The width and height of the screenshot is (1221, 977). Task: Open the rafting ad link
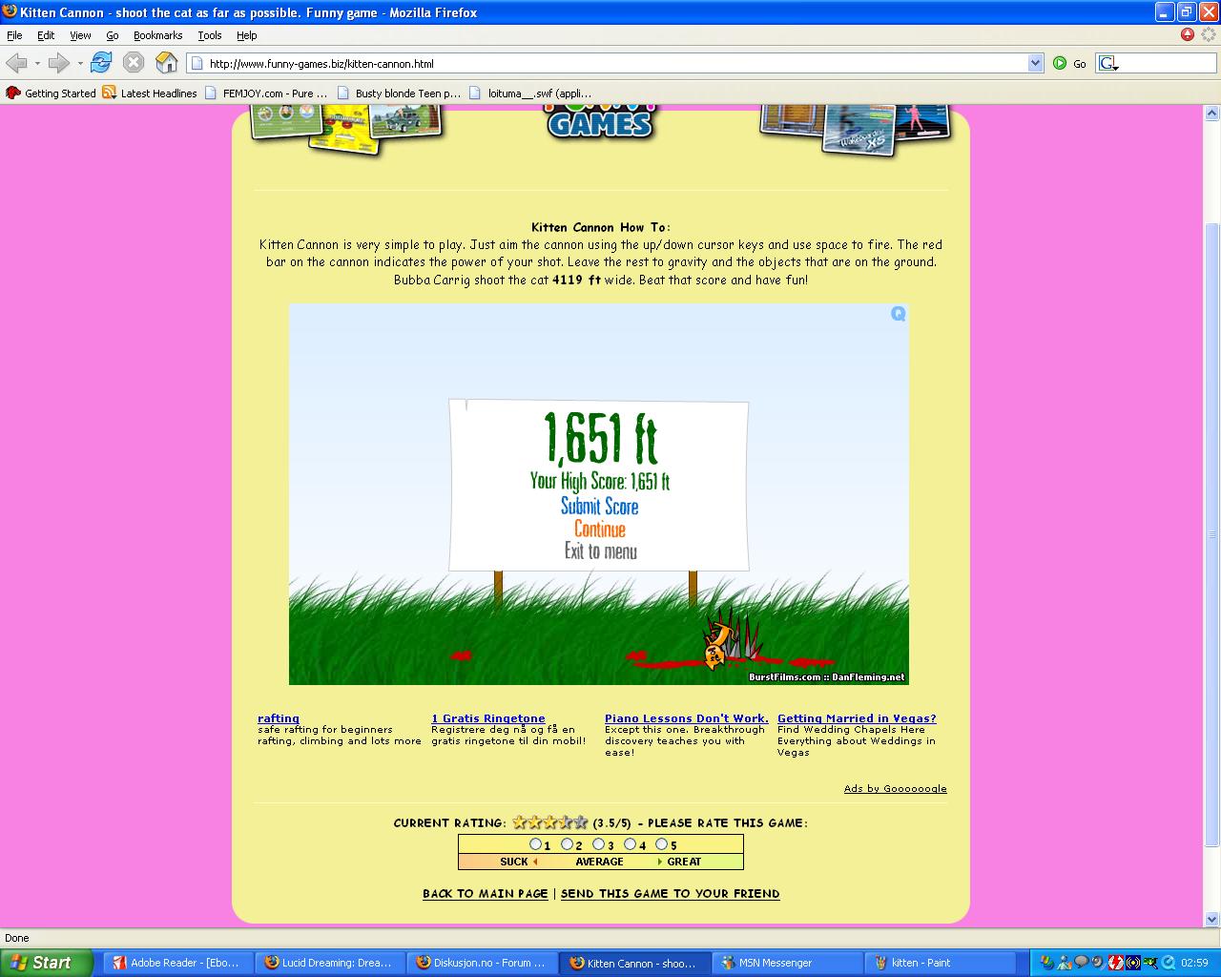(279, 718)
